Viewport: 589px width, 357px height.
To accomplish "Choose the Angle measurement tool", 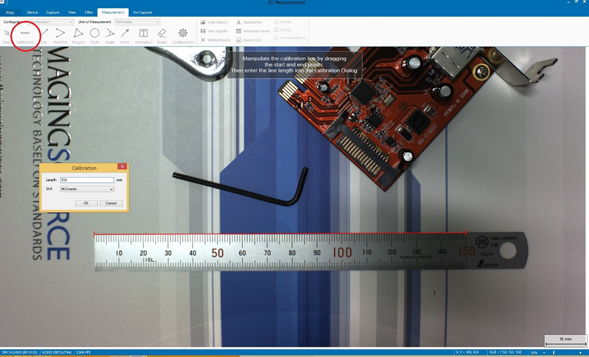I will coord(110,37).
